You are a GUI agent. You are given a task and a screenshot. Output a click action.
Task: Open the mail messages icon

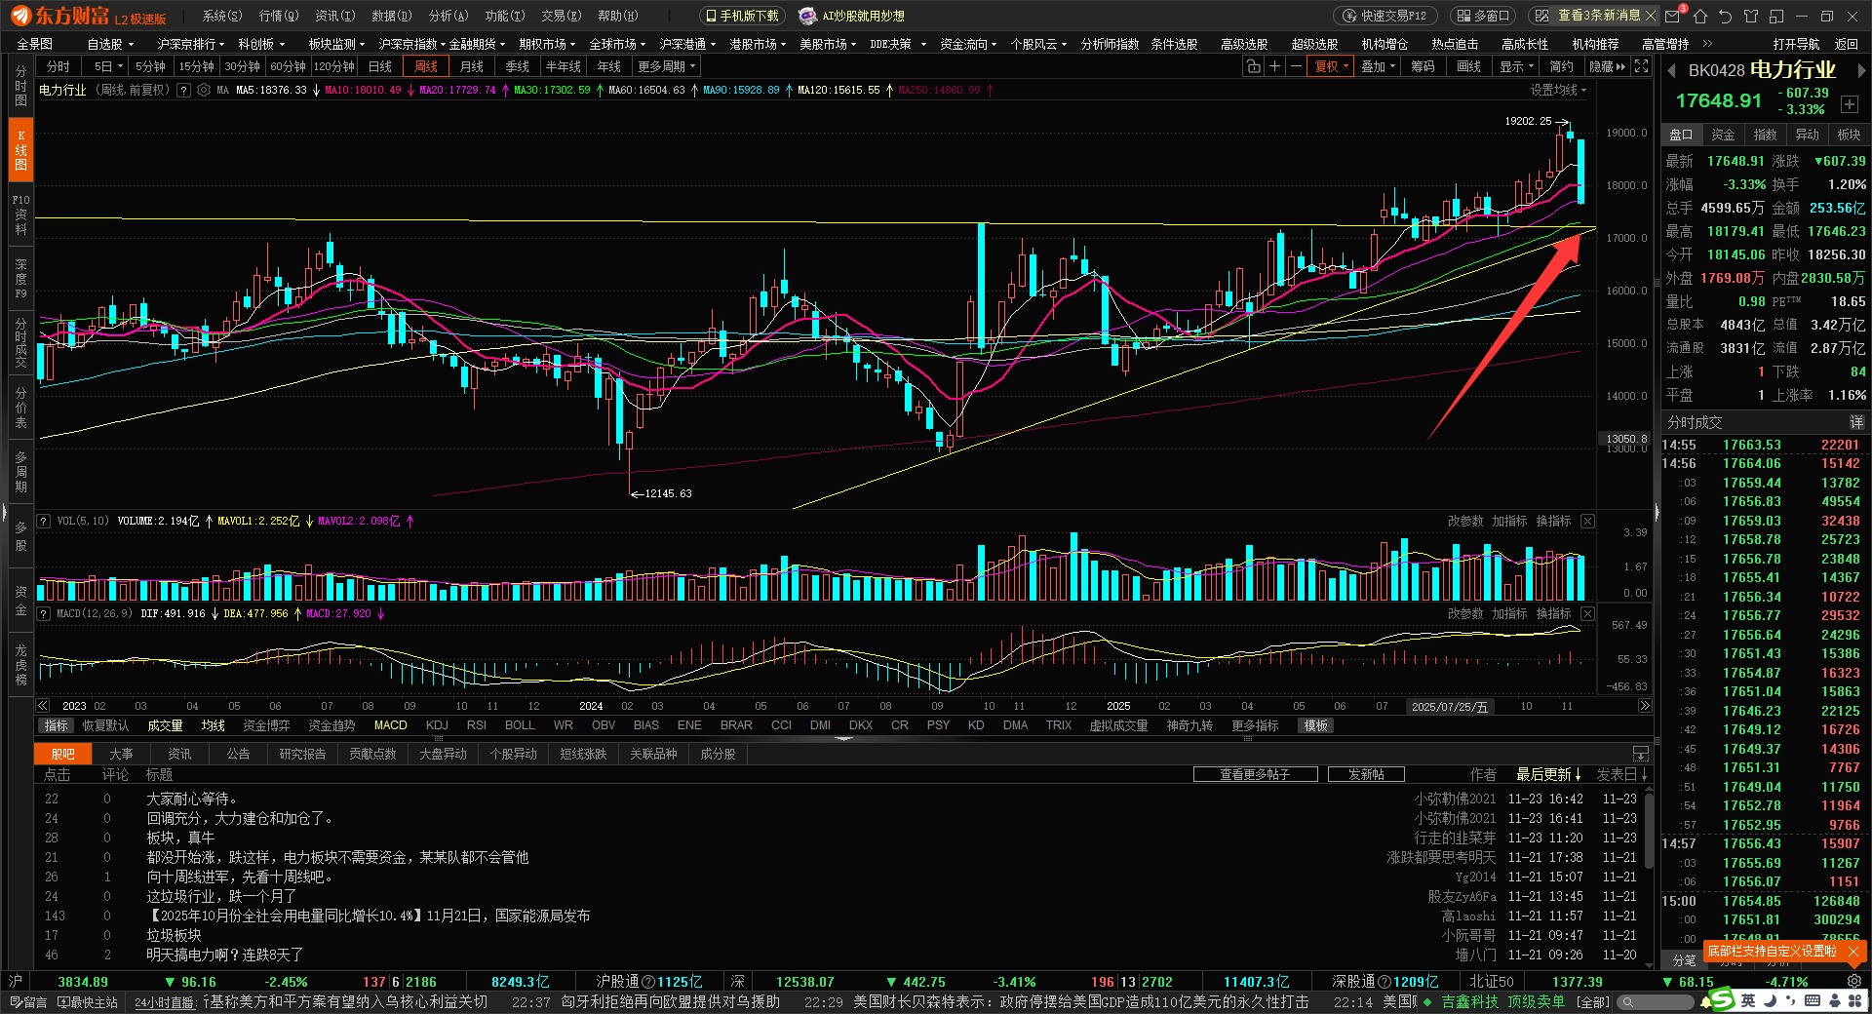click(1673, 16)
